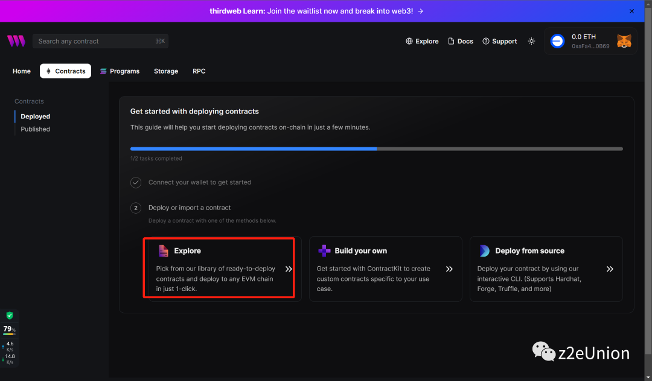Select Published in the Contracts sidebar

(x=36, y=129)
